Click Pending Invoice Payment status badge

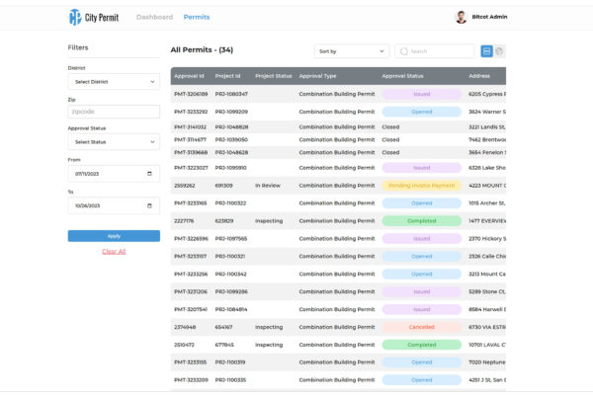(x=421, y=185)
